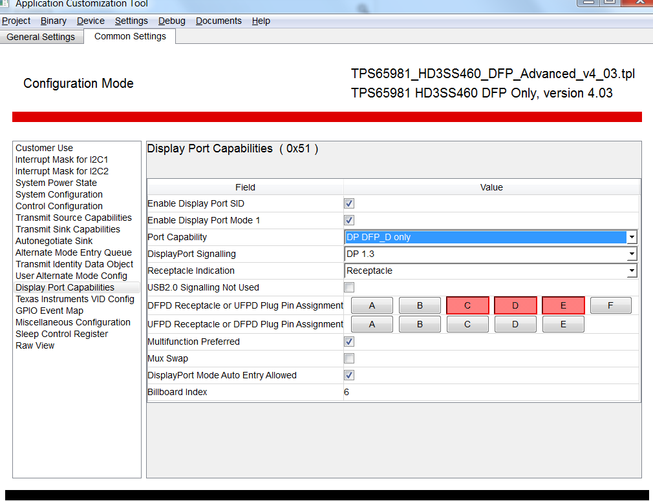Open the Settings menu
Viewport: 653px width, 501px height.
tap(131, 21)
